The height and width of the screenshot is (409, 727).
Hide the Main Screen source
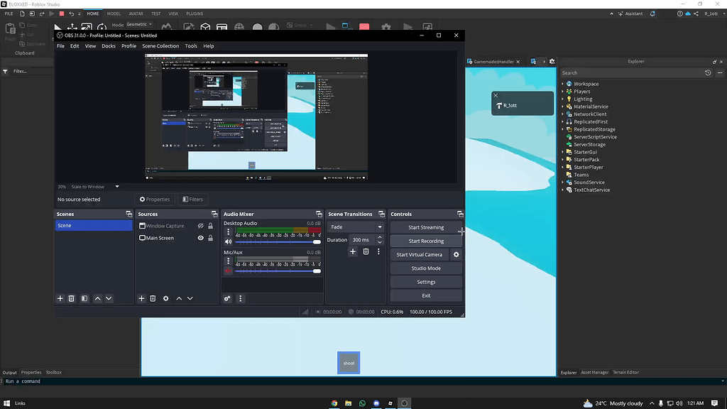pos(200,237)
